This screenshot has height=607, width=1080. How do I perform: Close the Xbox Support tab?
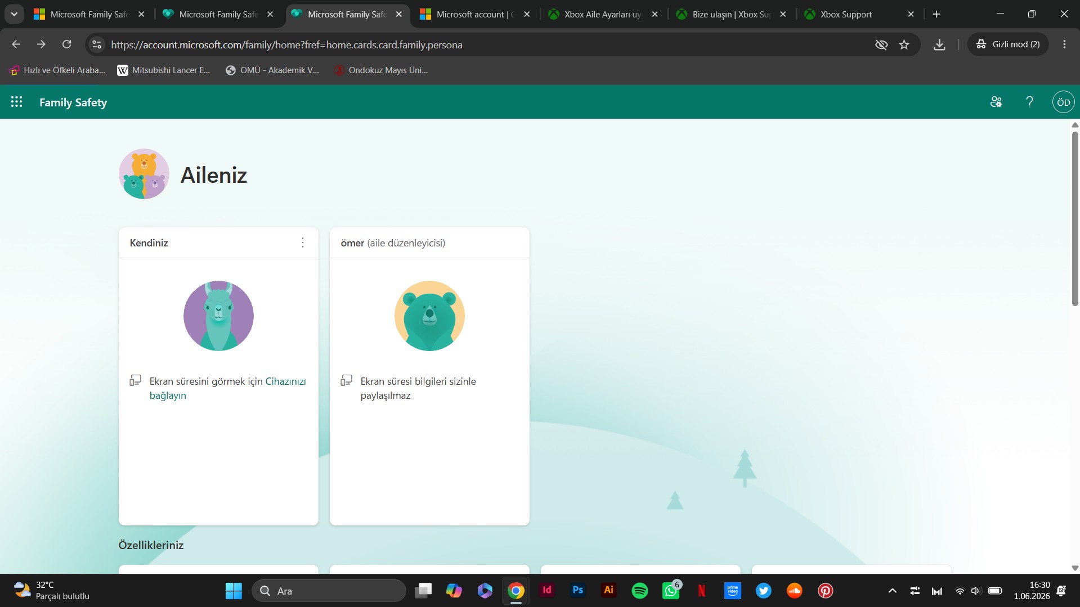(911, 14)
